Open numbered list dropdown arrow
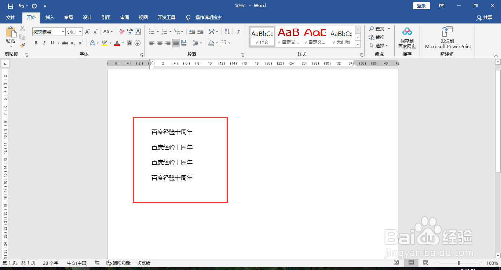 click(170, 32)
